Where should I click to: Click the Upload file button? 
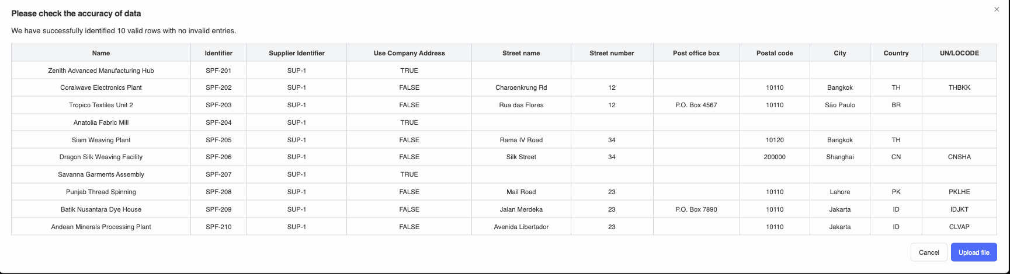tap(974, 252)
